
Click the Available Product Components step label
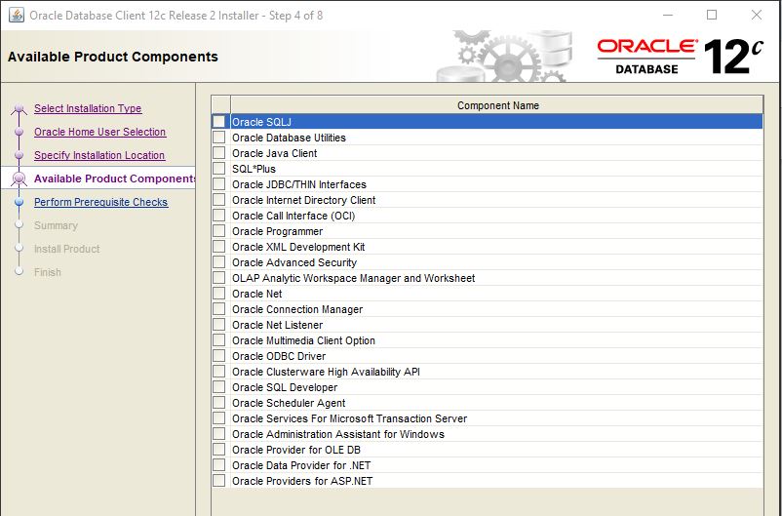[x=114, y=179]
